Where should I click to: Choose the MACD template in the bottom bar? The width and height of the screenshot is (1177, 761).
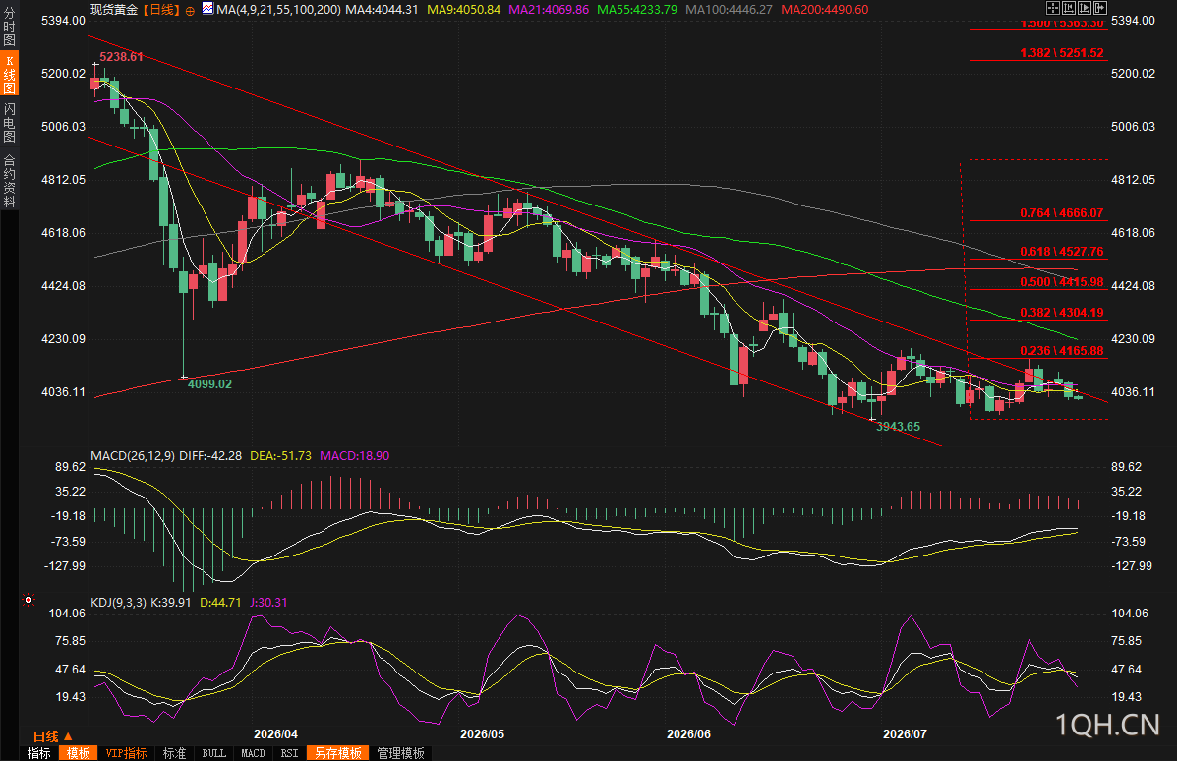[x=253, y=753]
